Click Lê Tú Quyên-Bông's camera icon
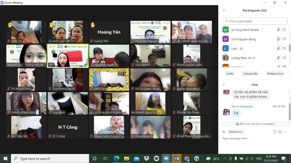The image size is (291, 163). pos(284,39)
